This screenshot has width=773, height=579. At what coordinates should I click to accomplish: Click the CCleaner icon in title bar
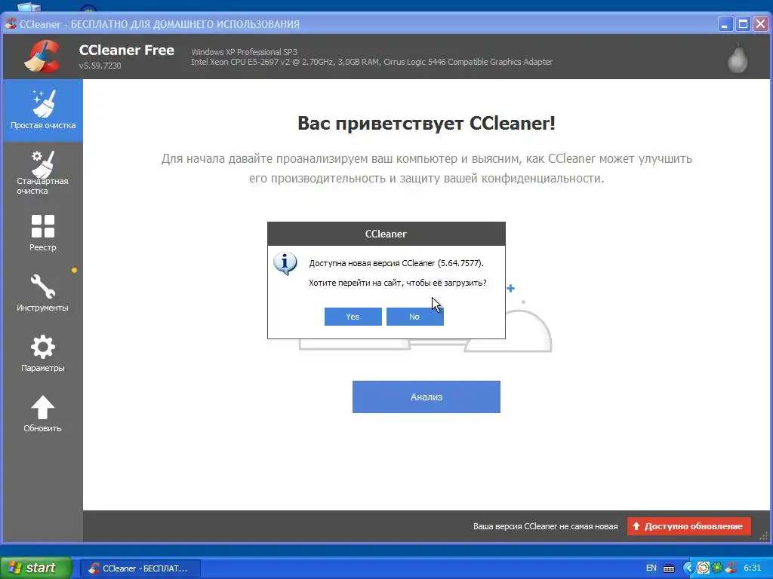coord(11,23)
